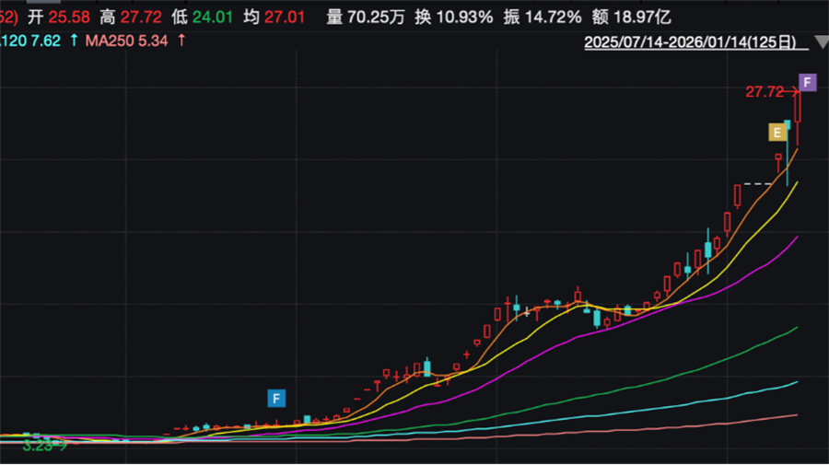Click the turnover rate 换 10.93%

click(x=453, y=17)
